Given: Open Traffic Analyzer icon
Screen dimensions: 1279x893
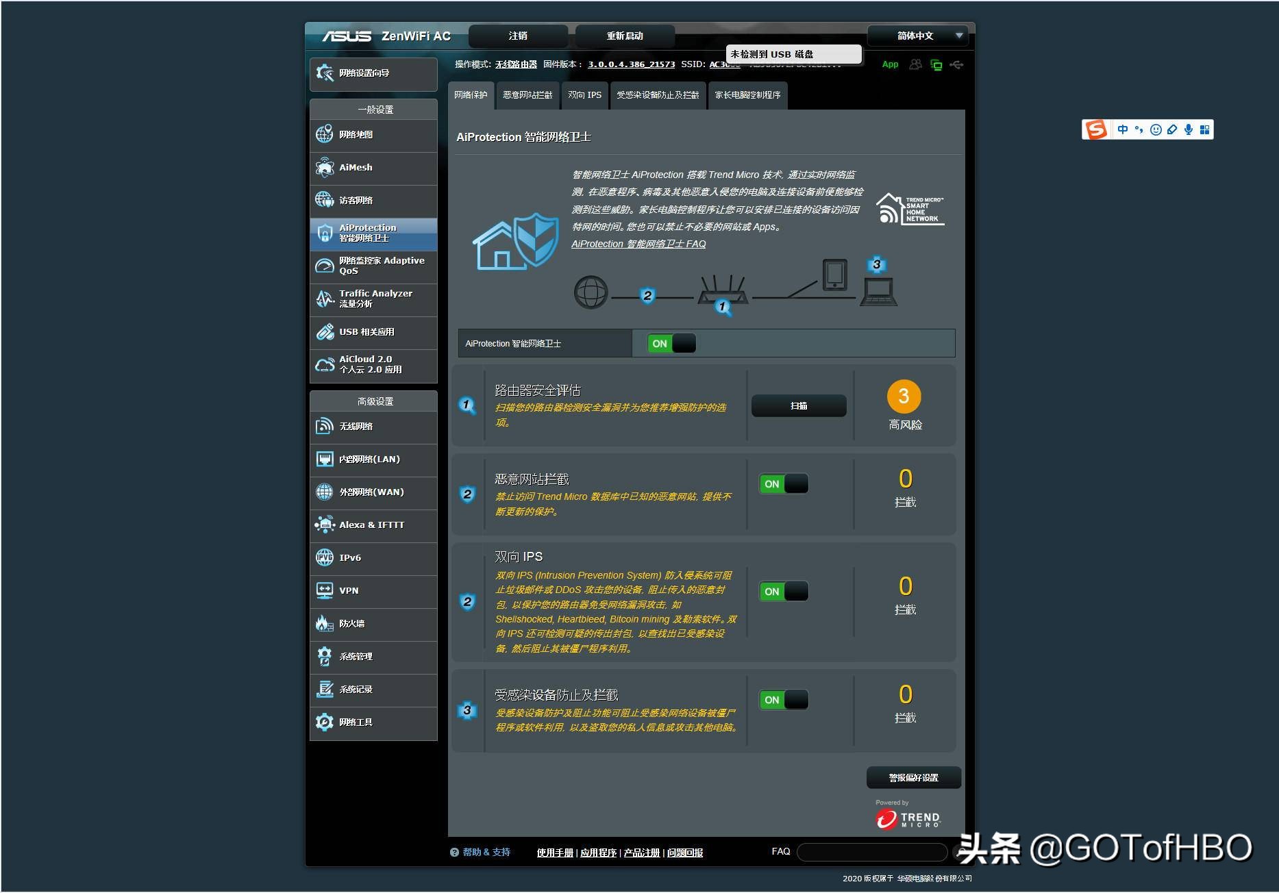Looking at the screenshot, I should (325, 299).
